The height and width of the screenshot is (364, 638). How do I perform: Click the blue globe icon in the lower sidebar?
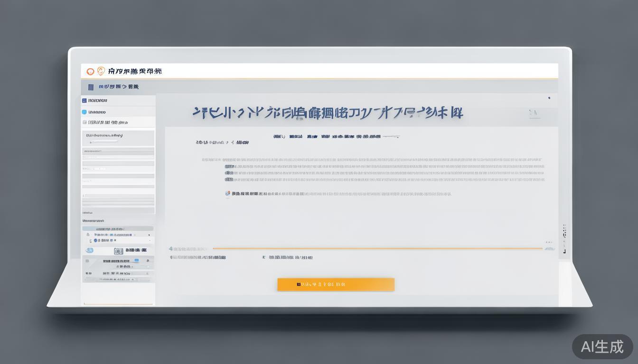90,250
